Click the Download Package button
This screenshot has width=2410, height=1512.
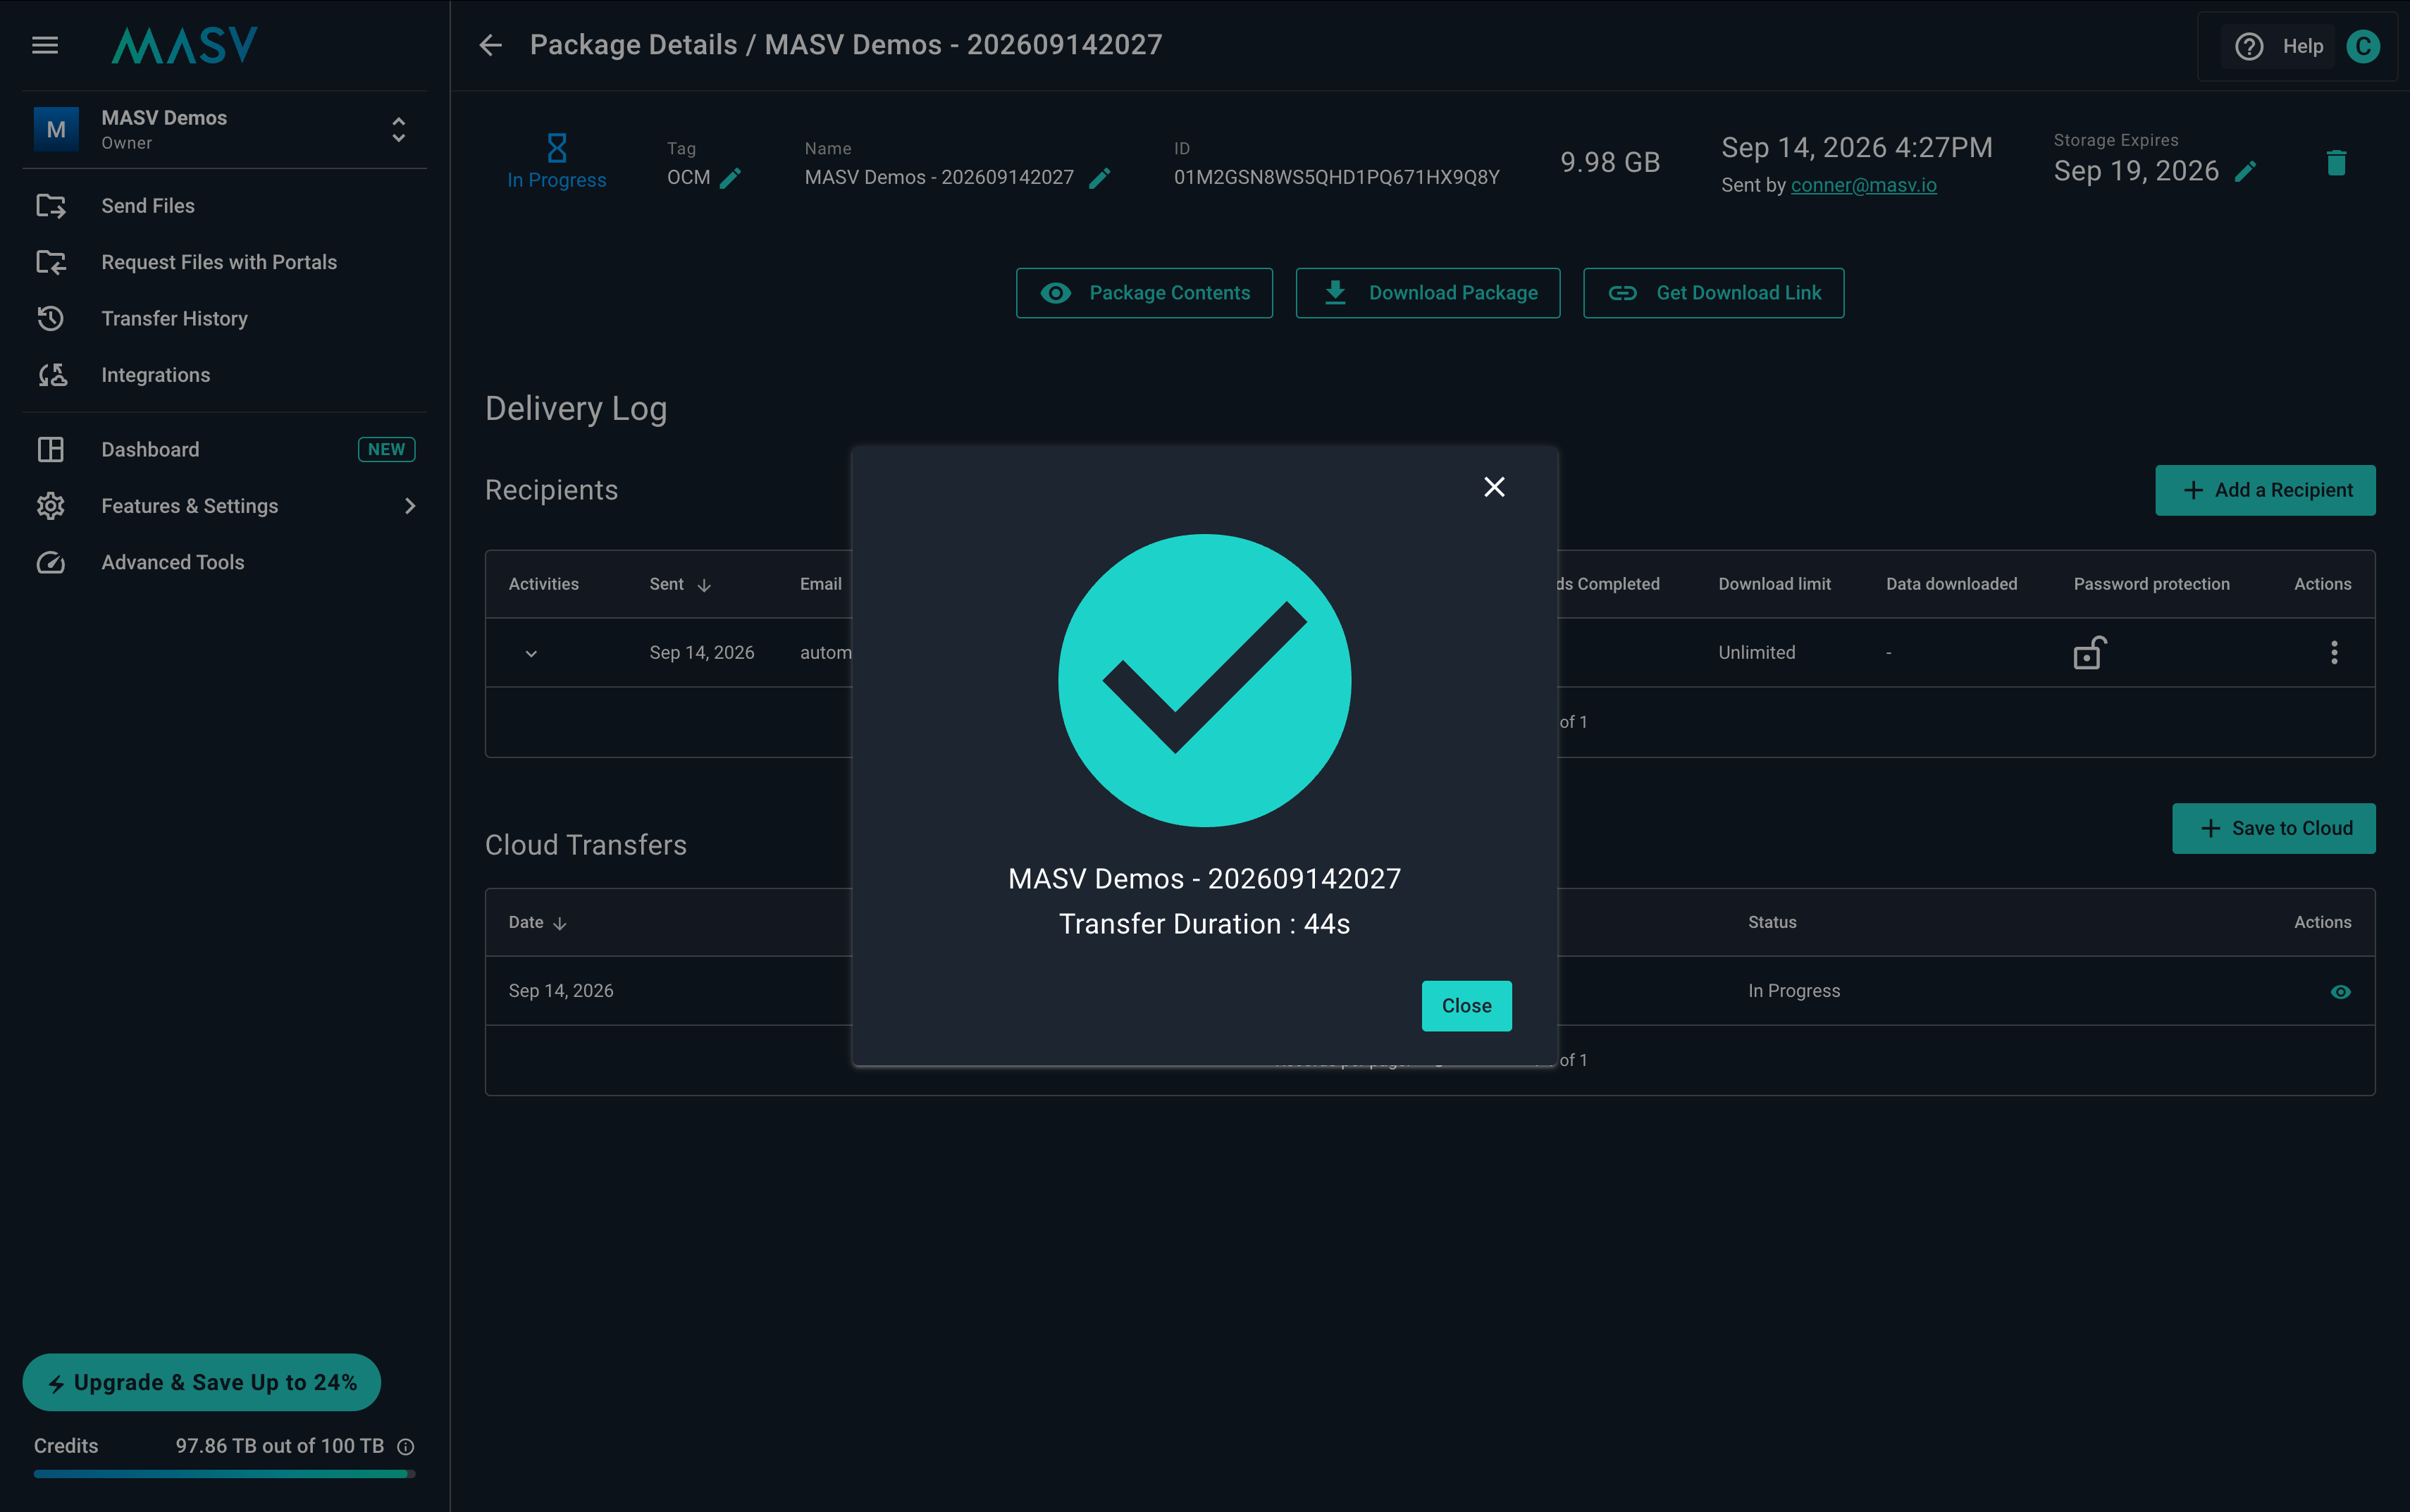tap(1427, 293)
